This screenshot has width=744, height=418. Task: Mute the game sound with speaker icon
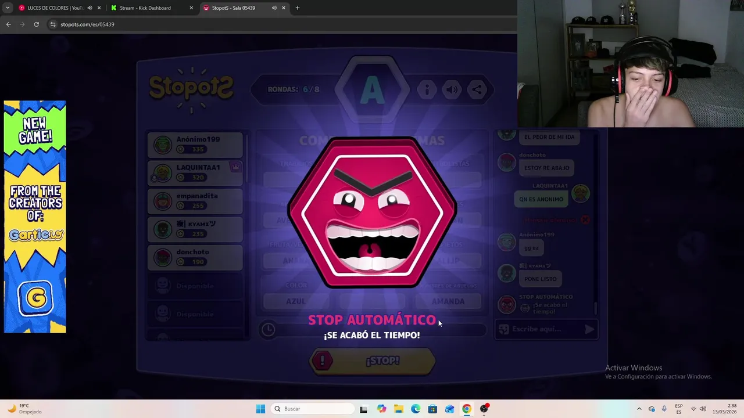(x=452, y=89)
